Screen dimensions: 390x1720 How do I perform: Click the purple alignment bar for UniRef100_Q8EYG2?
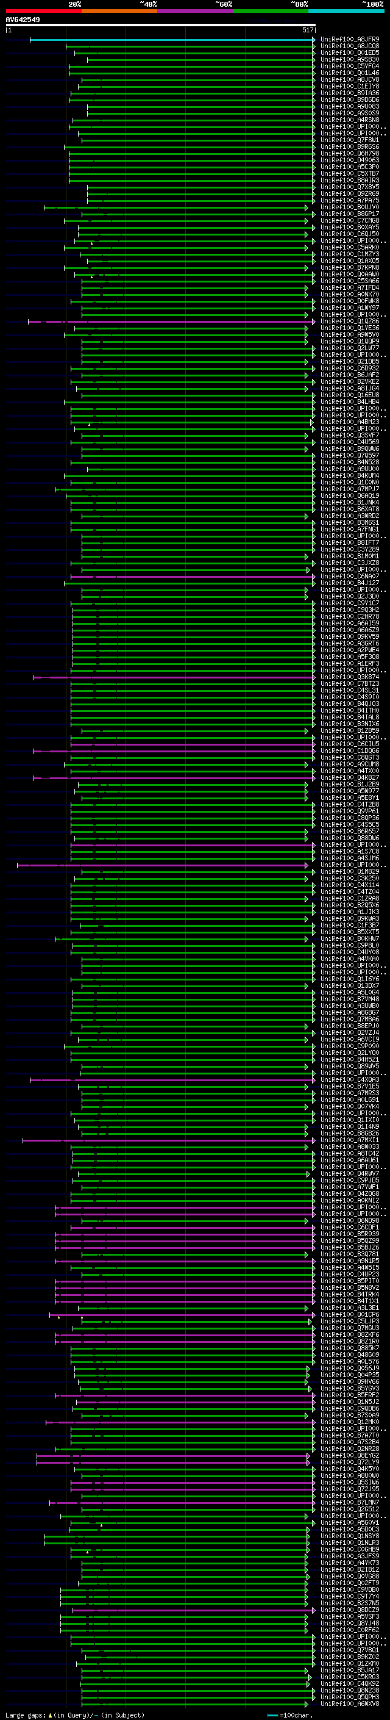(x=173, y=1456)
